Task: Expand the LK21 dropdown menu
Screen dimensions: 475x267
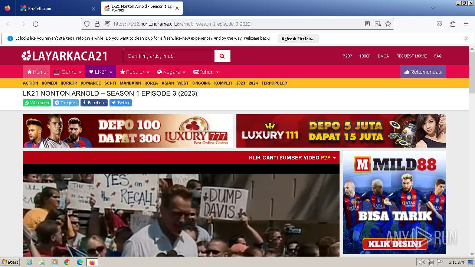Action: [x=101, y=72]
